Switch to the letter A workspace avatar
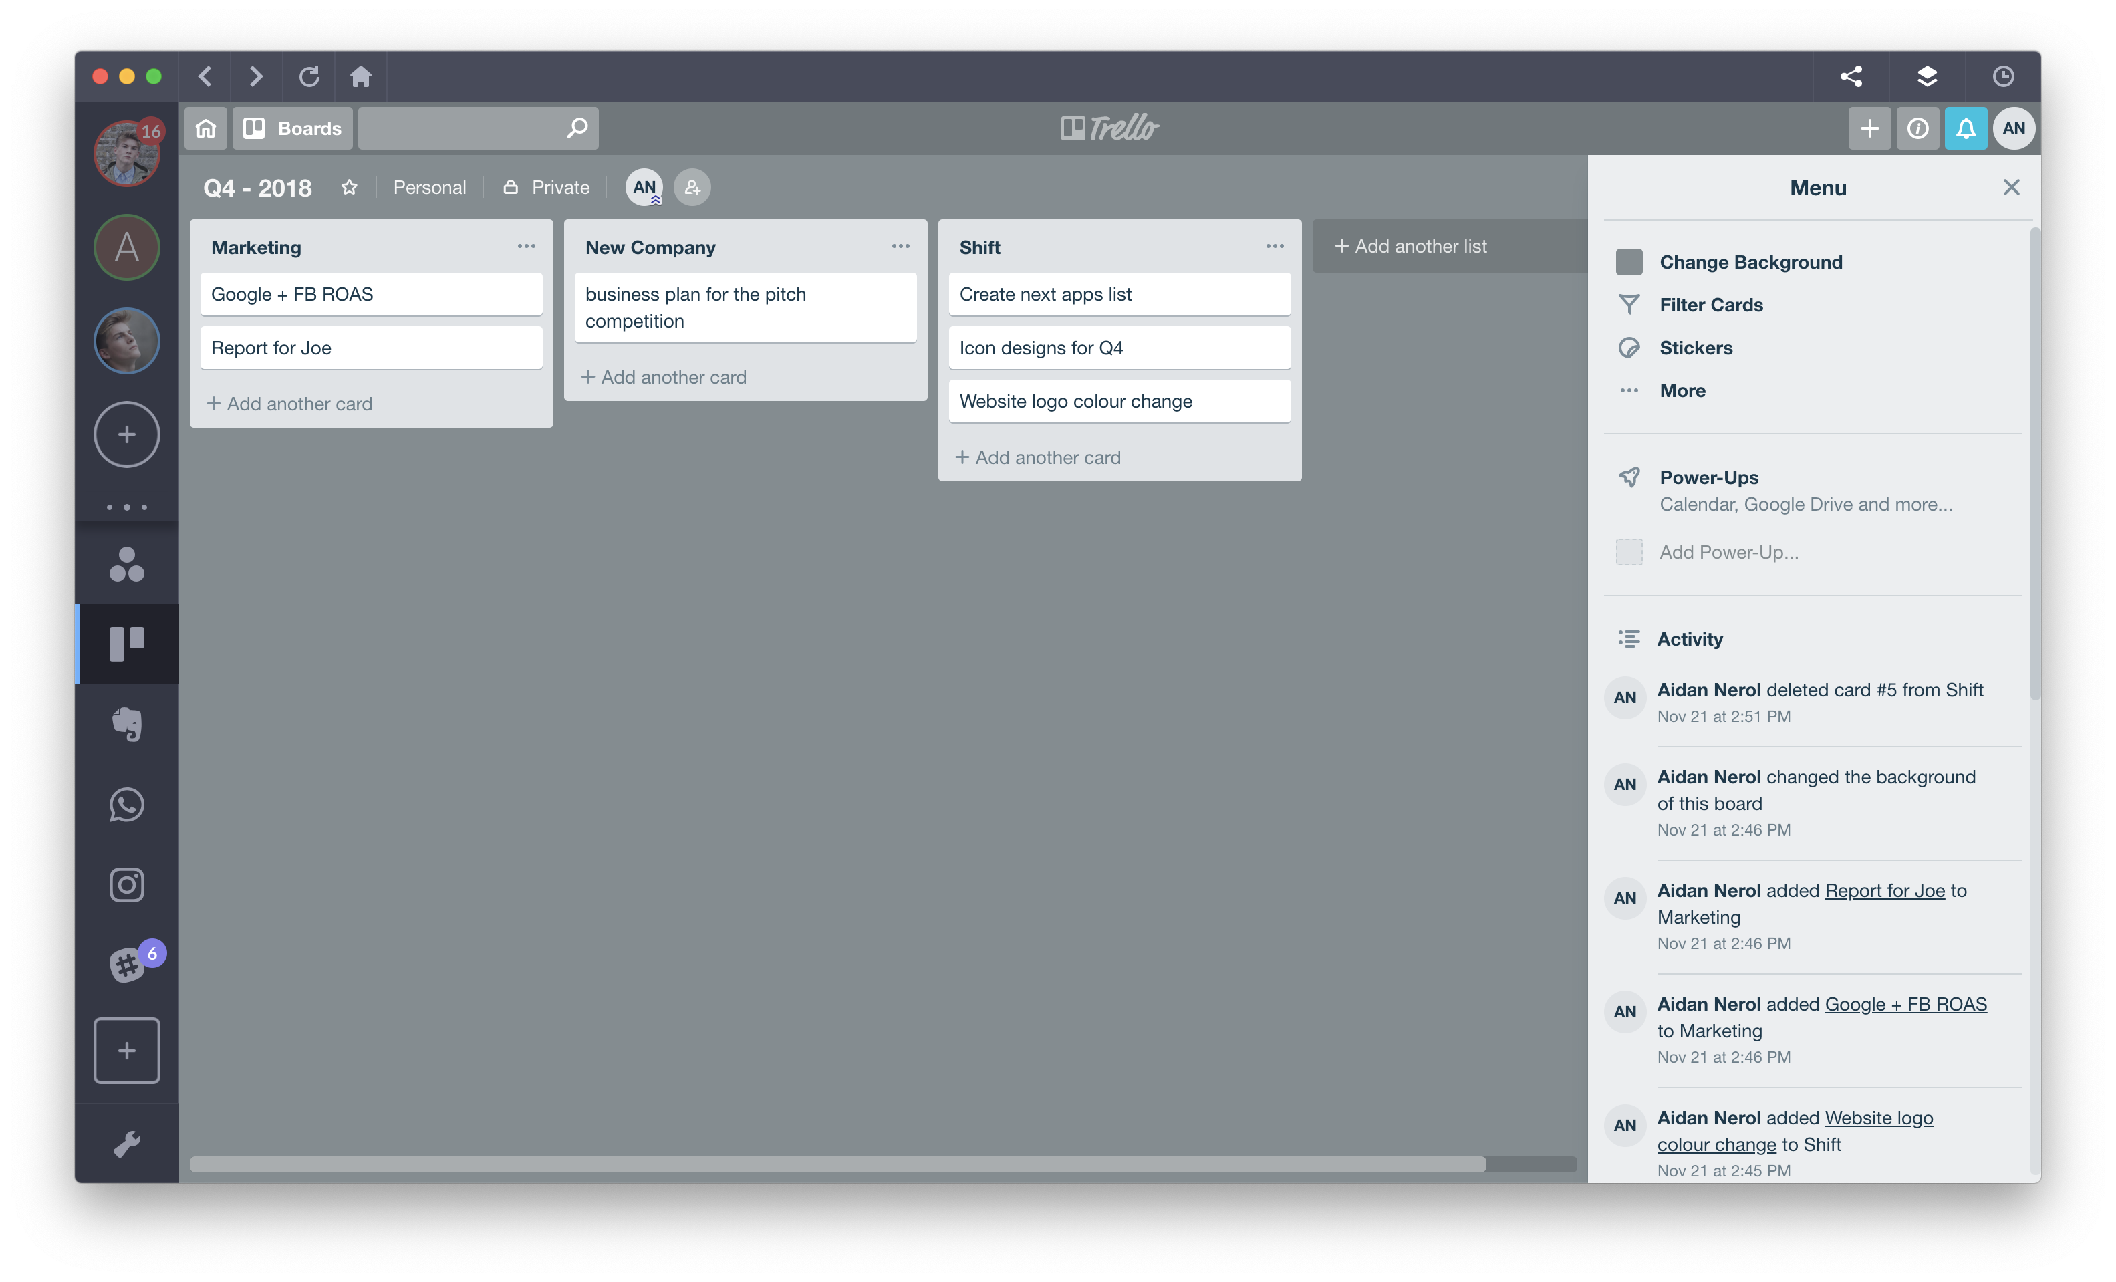The height and width of the screenshot is (1282, 2116). pyautogui.click(x=127, y=247)
